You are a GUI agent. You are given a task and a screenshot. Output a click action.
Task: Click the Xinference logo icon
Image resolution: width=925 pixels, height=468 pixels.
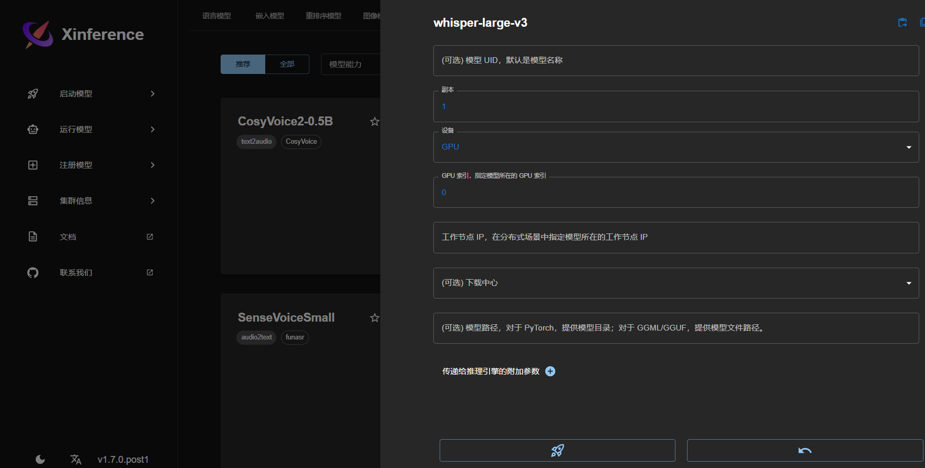(x=38, y=34)
